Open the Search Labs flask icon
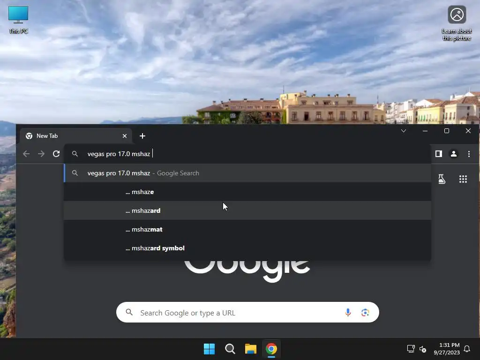This screenshot has width=480, height=360. 442,179
